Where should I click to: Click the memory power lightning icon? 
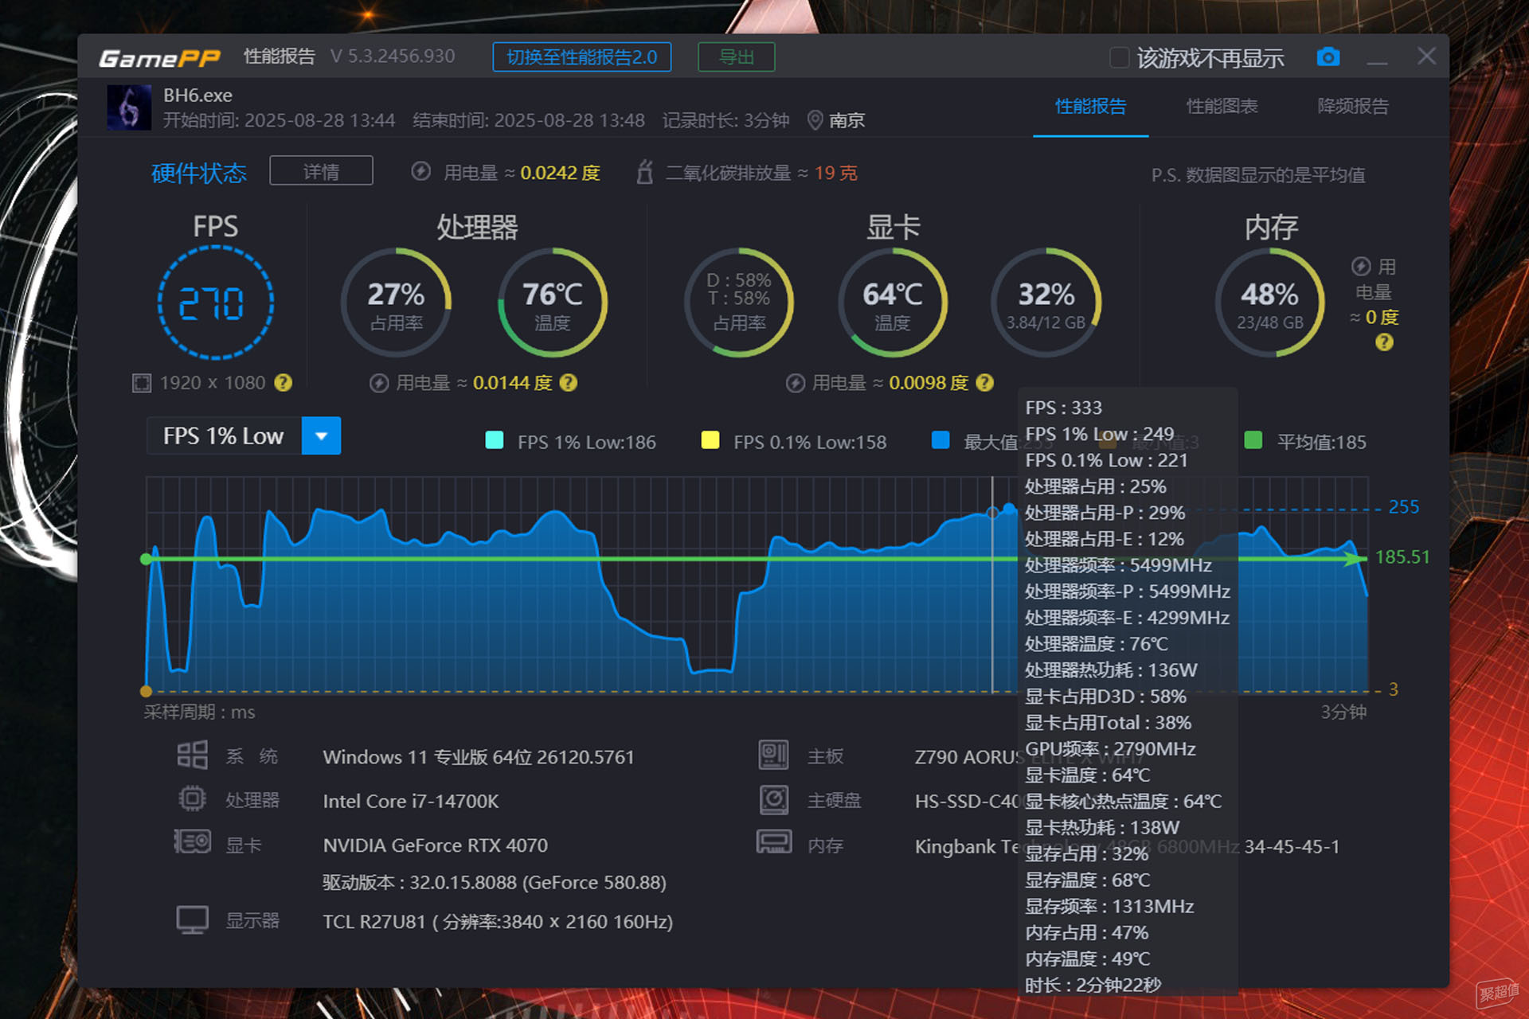point(1361,267)
